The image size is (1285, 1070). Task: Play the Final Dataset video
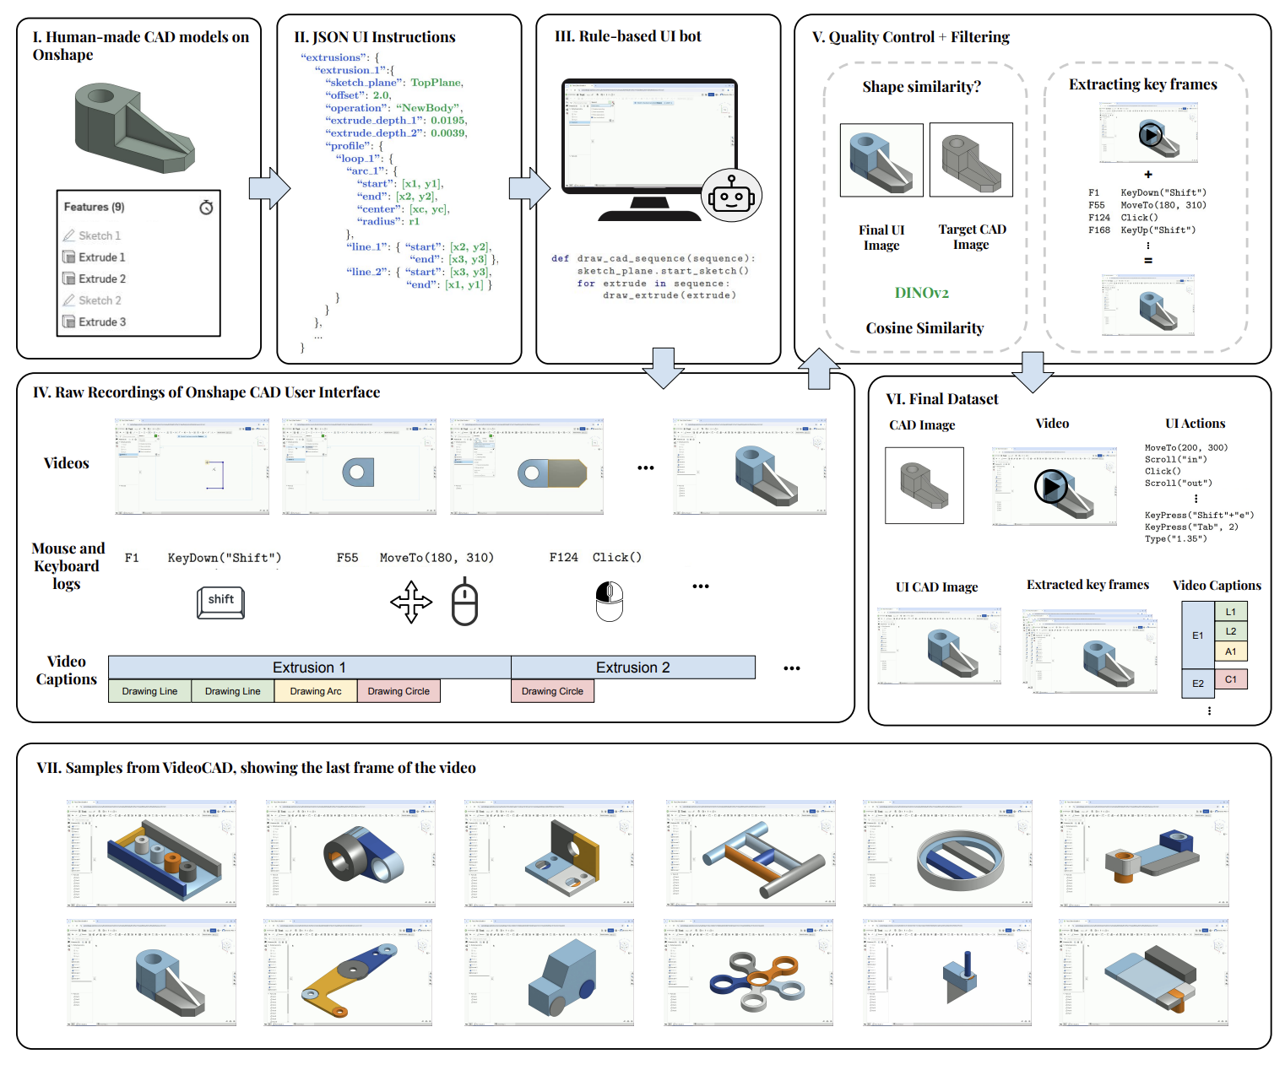coord(1051,487)
